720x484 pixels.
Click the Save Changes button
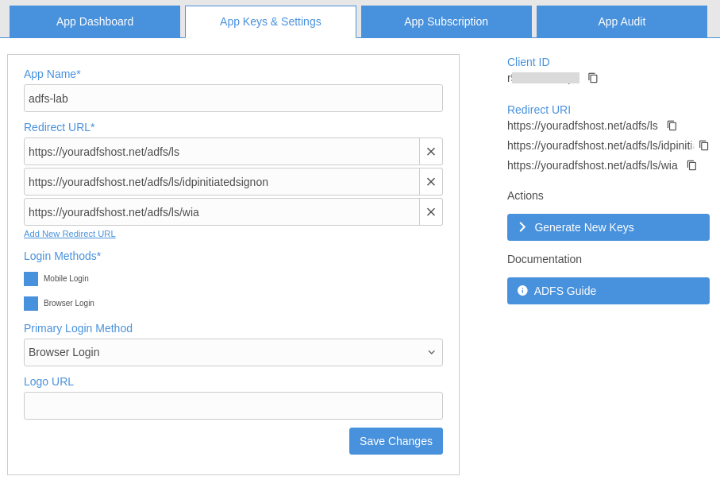point(395,440)
